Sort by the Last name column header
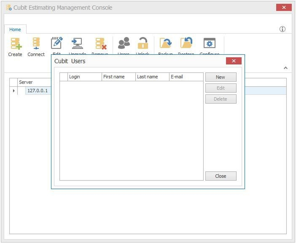The image size is (296, 243). (152, 77)
